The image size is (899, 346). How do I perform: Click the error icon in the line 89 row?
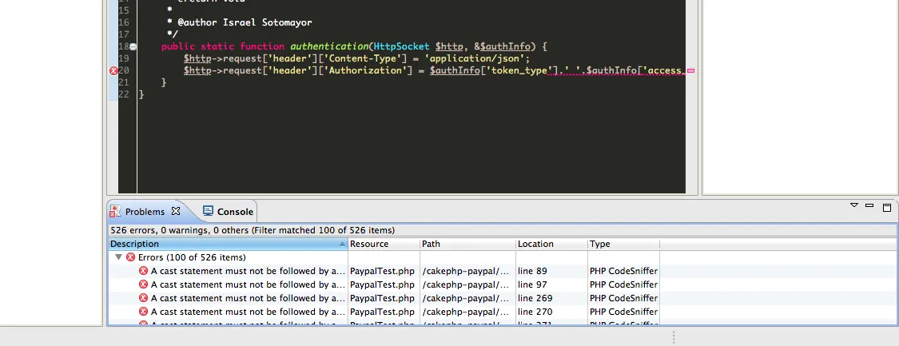143,271
